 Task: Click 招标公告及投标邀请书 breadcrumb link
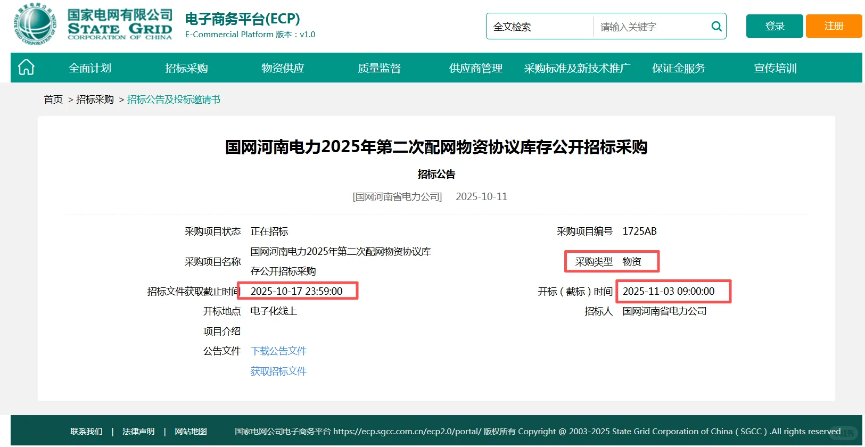[174, 100]
